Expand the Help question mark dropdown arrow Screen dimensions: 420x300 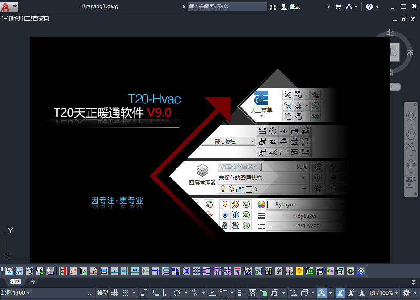pyautogui.click(x=377, y=7)
